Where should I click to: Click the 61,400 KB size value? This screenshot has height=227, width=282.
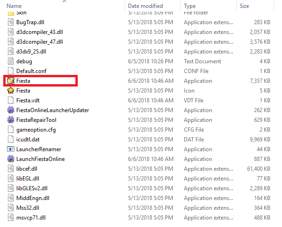coord(259,169)
